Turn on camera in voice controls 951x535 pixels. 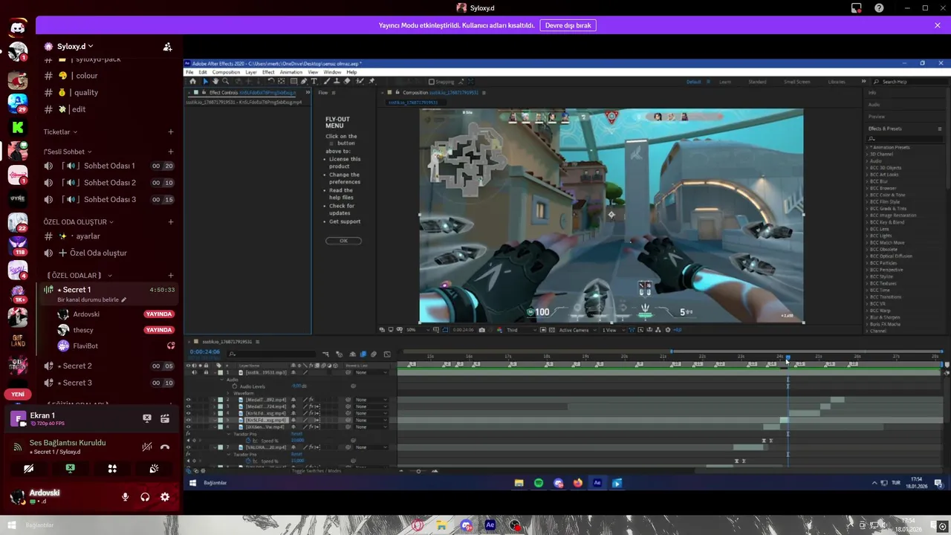tap(28, 469)
